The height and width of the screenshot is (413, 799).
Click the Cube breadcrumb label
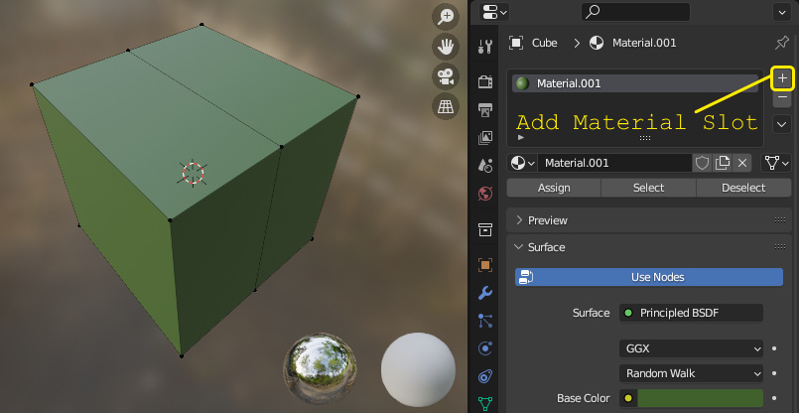pos(544,43)
